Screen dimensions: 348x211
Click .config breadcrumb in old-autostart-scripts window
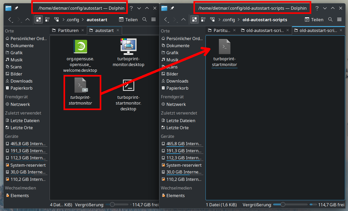click(x=228, y=20)
